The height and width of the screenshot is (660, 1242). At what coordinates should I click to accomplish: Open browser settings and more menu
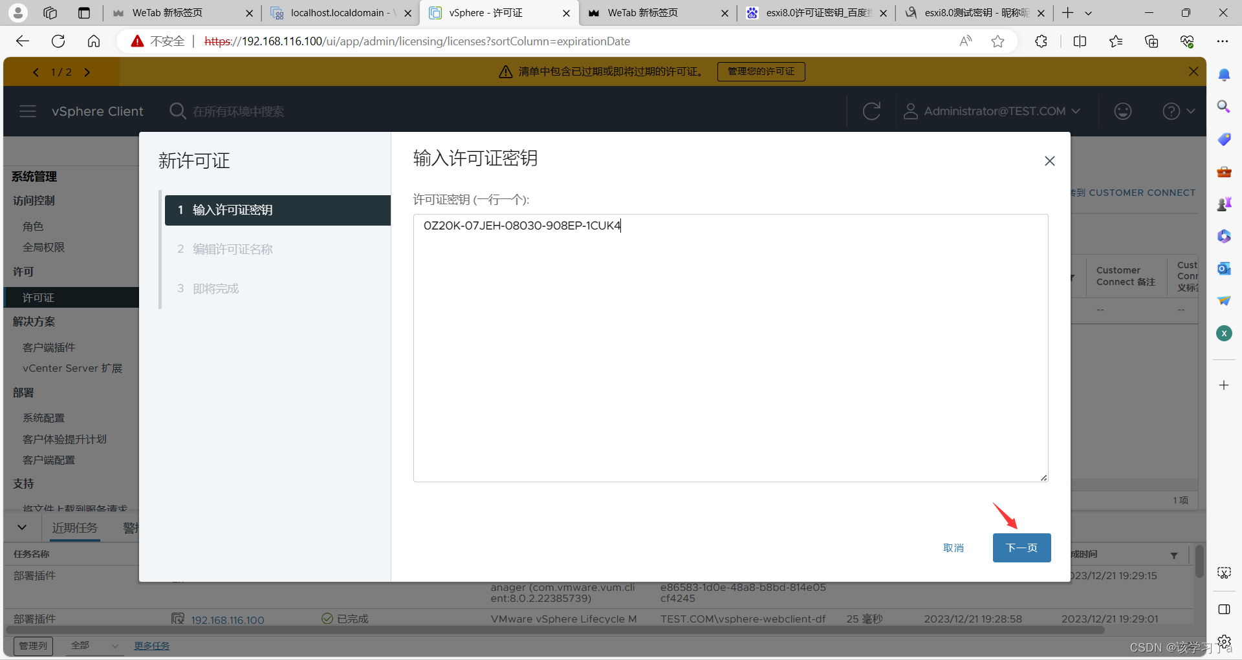pyautogui.click(x=1222, y=41)
